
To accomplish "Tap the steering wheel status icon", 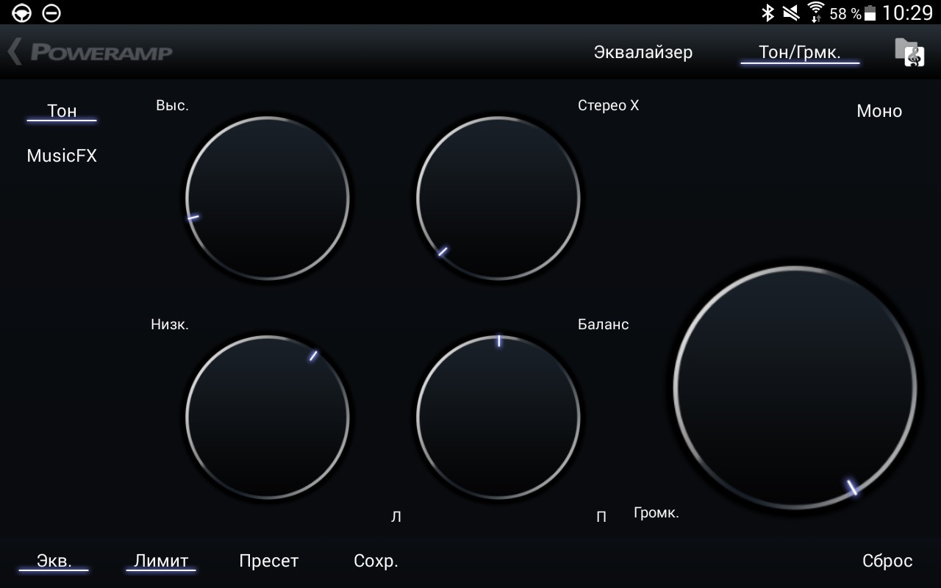I will click(x=22, y=12).
